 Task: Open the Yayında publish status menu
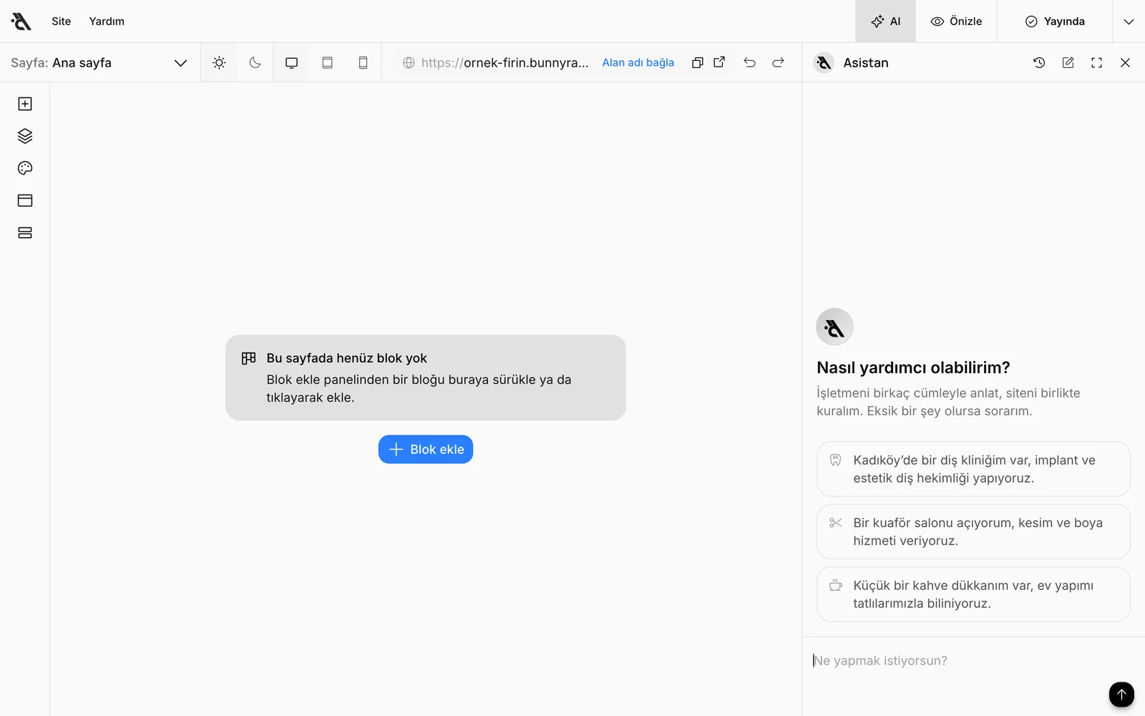click(x=1055, y=21)
